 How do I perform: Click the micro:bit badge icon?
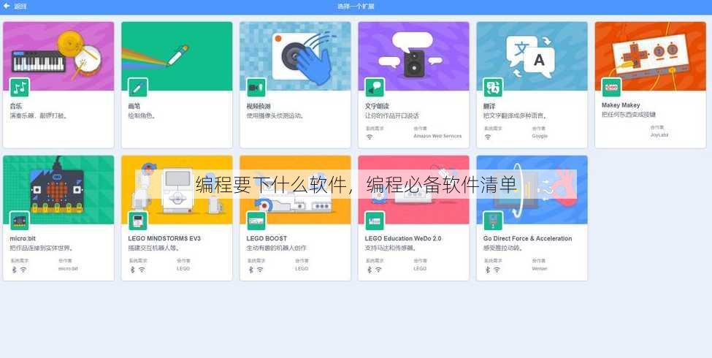(20, 221)
